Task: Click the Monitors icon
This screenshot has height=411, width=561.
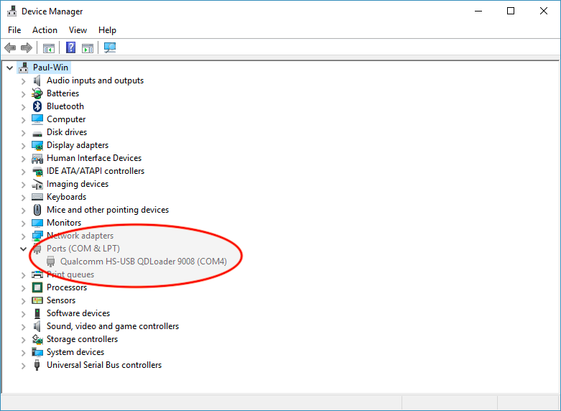Action: click(x=37, y=223)
